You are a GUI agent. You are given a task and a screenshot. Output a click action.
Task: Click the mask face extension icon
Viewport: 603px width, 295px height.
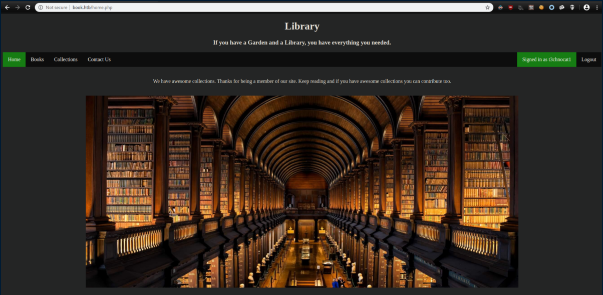click(x=572, y=7)
